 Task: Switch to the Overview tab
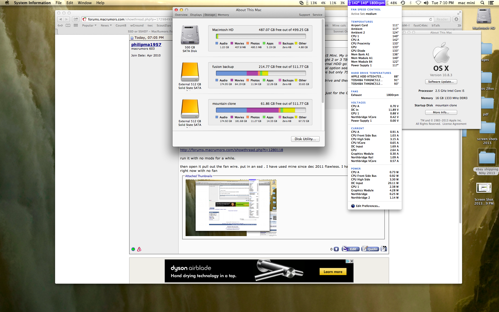click(181, 15)
